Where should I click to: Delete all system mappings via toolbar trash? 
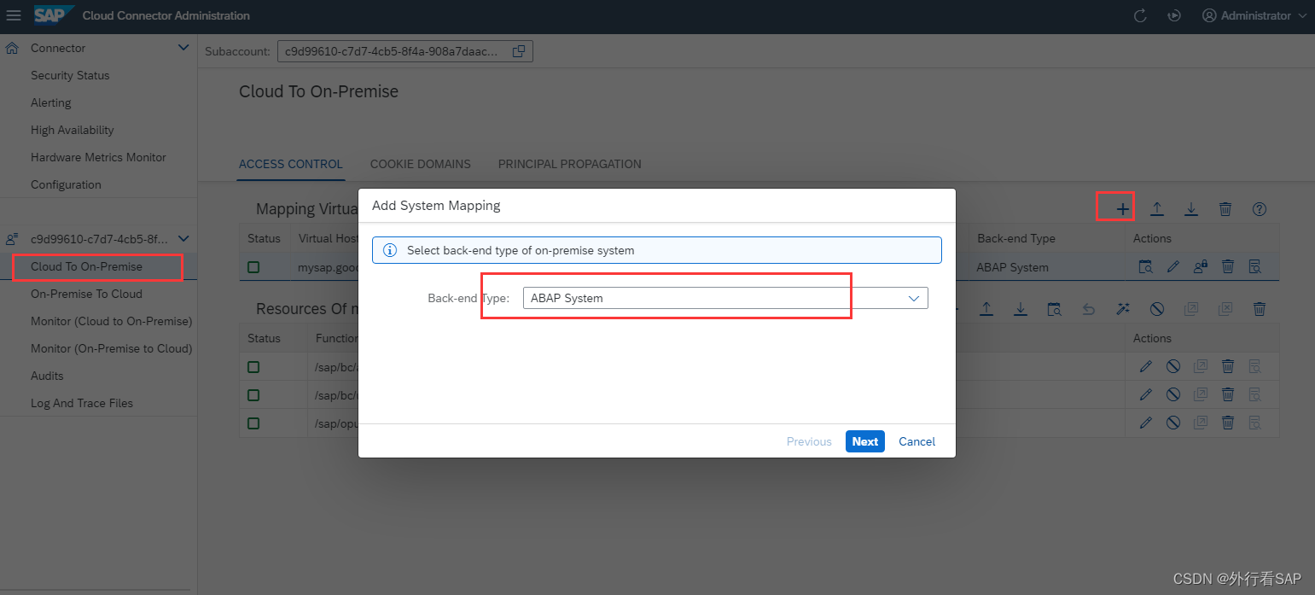[1225, 208]
